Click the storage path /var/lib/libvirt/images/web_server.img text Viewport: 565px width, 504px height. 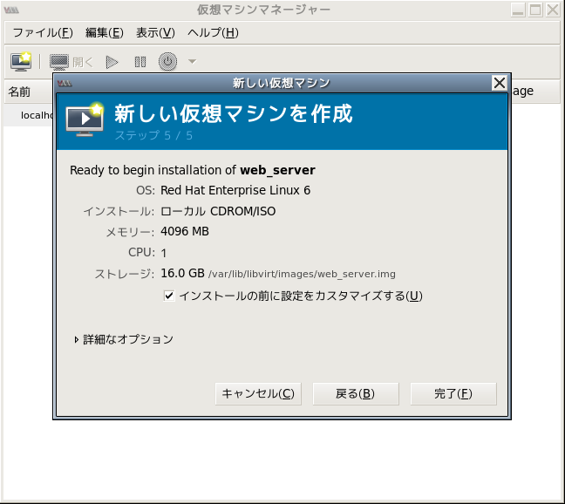pyautogui.click(x=302, y=274)
